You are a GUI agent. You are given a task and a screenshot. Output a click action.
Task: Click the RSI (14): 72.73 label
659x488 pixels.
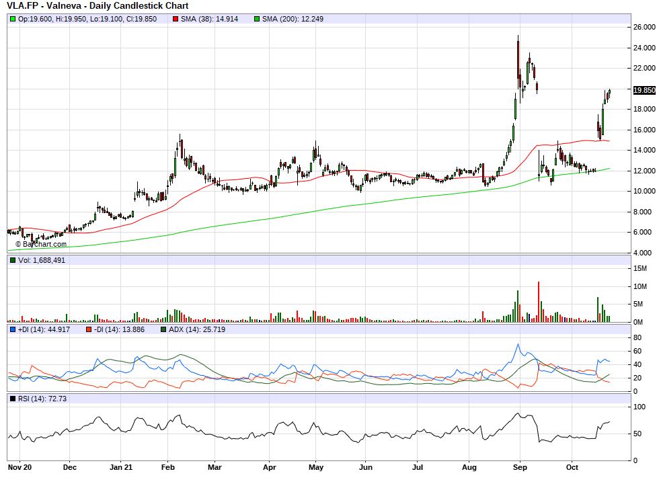click(x=42, y=399)
